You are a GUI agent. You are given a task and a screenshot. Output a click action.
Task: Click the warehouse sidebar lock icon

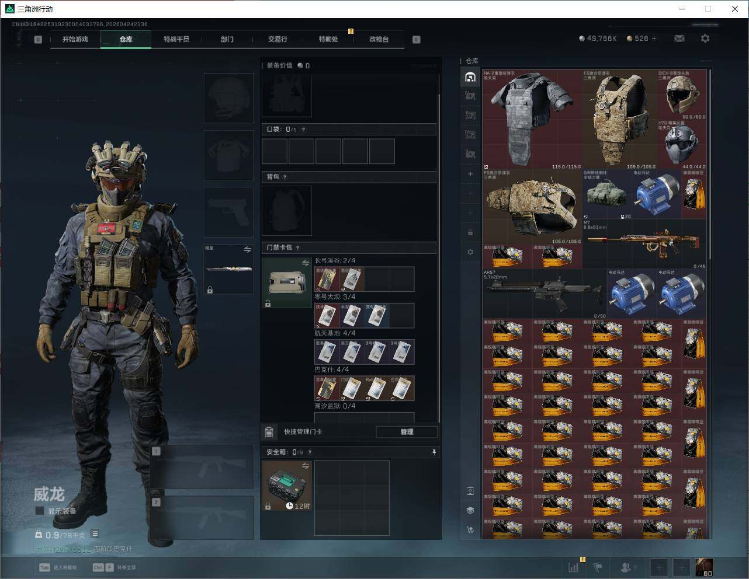pos(470,232)
